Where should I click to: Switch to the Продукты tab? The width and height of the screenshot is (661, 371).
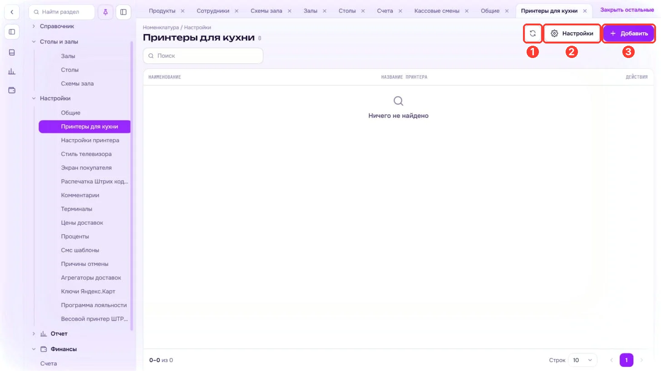click(x=162, y=11)
